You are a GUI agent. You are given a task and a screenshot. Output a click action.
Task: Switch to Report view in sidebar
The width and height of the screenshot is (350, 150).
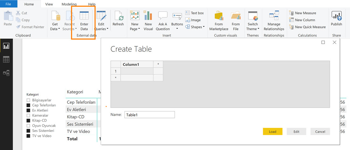6,46
